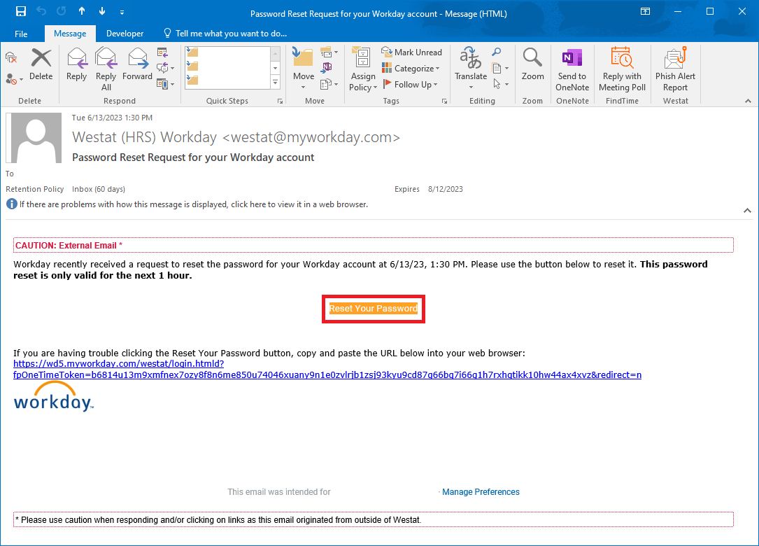Open the File tab
Viewport: 759px width, 546px height.
(x=21, y=34)
